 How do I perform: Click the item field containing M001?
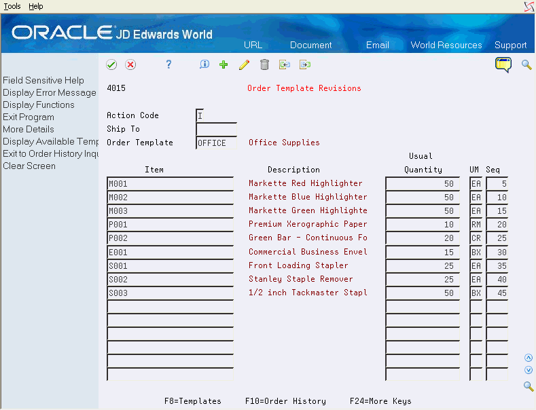point(171,184)
